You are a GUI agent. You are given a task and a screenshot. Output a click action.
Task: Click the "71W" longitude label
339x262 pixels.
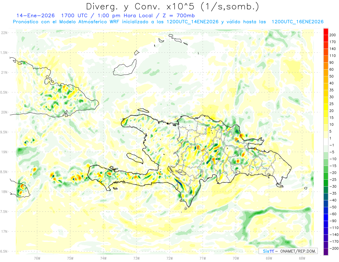pos(203,258)
